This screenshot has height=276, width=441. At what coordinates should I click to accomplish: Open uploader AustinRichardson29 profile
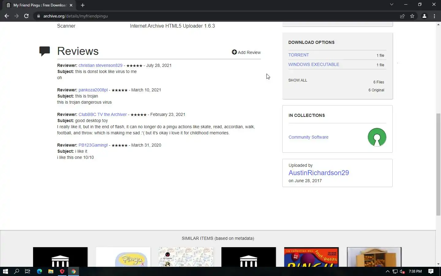pyautogui.click(x=319, y=173)
